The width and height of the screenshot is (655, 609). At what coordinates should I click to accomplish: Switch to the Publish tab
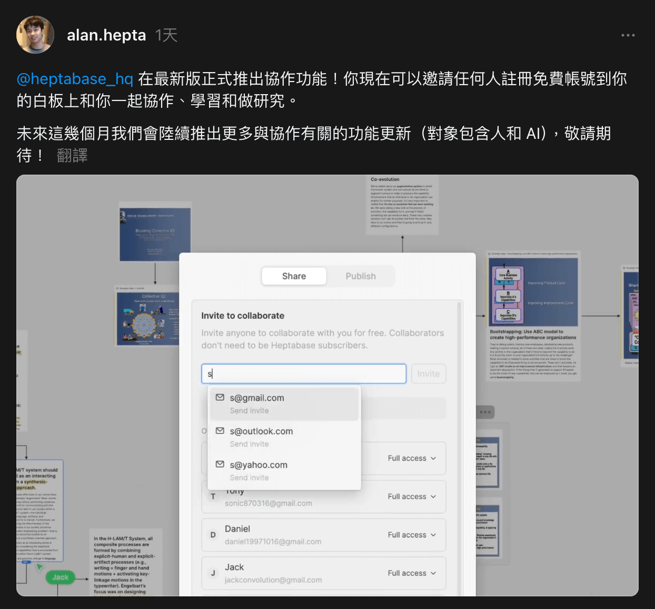point(361,276)
